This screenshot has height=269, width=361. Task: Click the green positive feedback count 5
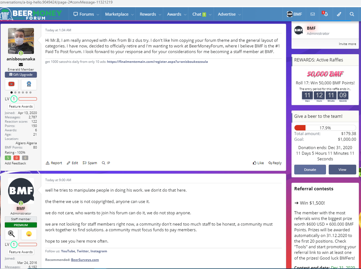8,158
